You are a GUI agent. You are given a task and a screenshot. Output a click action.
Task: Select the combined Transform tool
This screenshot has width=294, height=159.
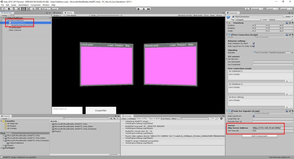[28, 9]
